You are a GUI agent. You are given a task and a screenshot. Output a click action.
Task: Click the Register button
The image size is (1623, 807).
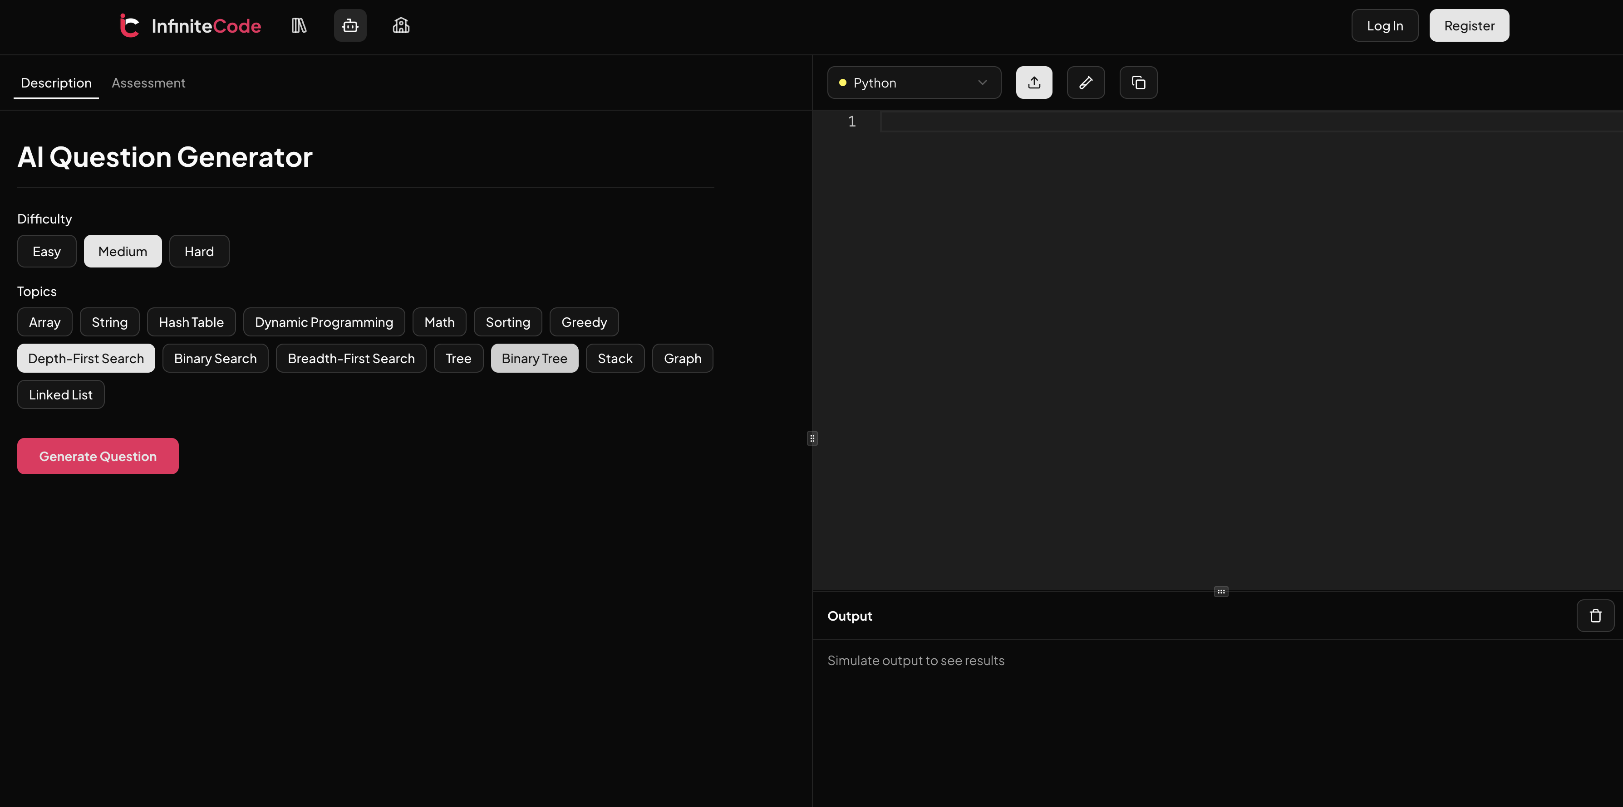pos(1469,26)
